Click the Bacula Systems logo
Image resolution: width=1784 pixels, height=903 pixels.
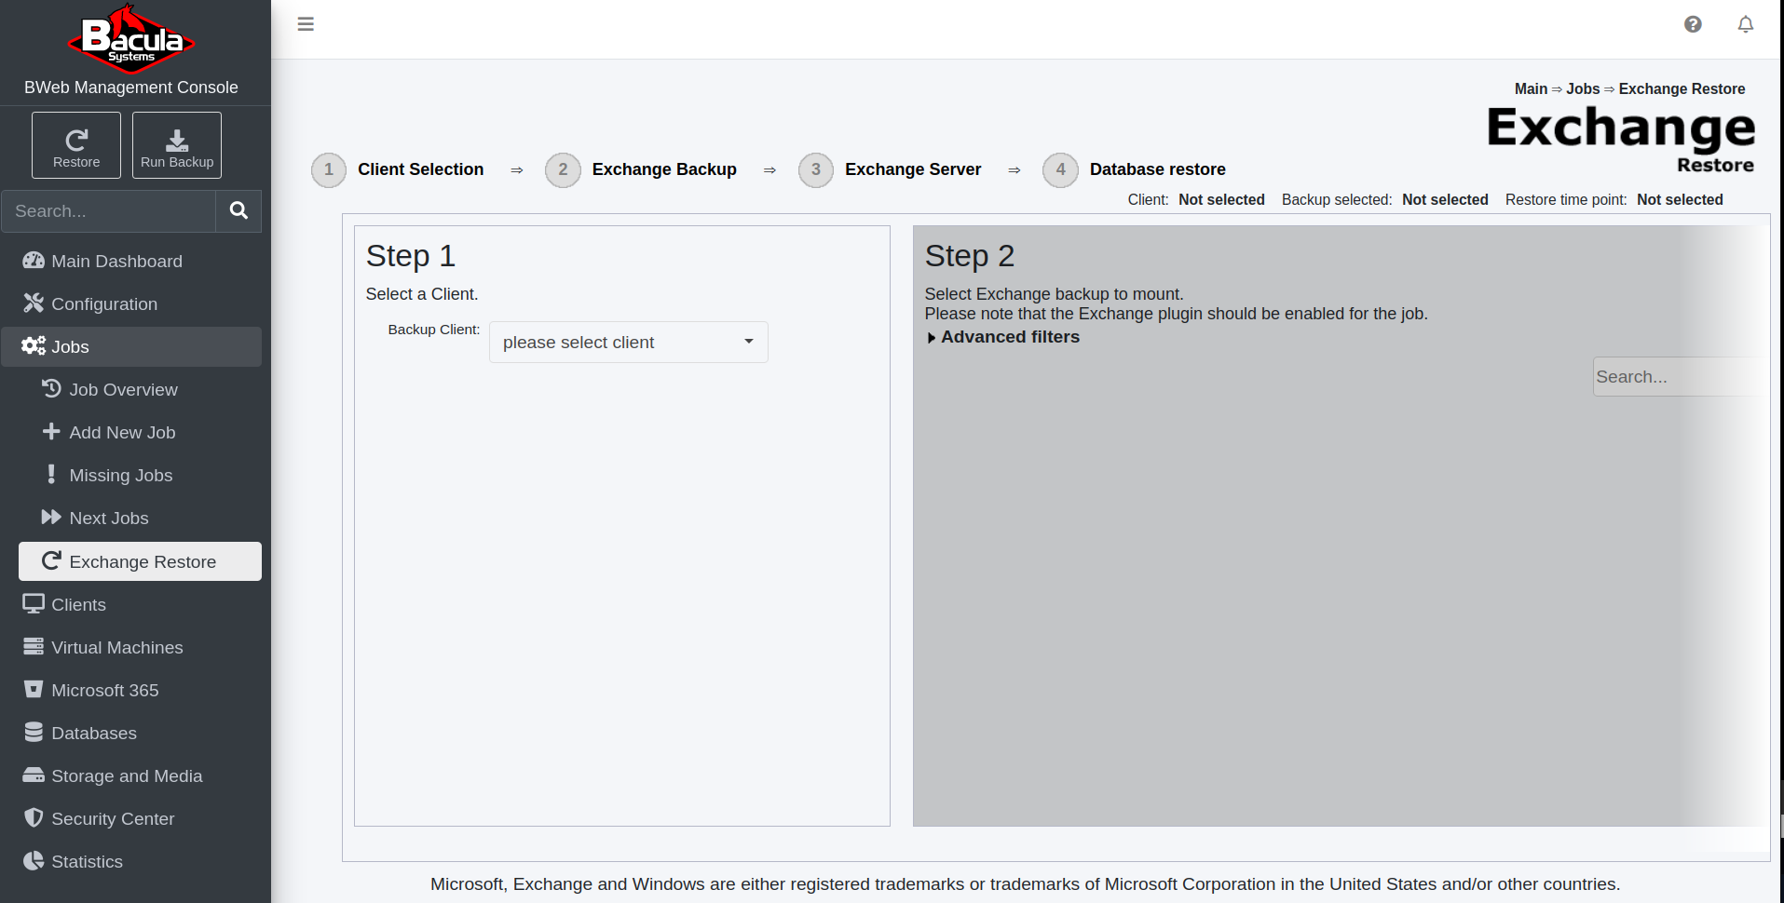coord(131,39)
